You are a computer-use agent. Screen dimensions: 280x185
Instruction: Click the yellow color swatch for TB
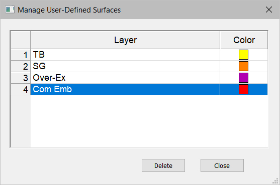(243, 55)
